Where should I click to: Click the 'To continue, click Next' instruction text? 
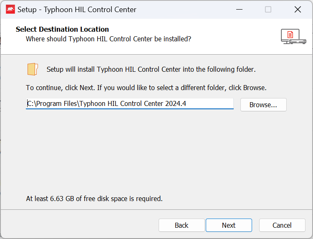(146, 88)
